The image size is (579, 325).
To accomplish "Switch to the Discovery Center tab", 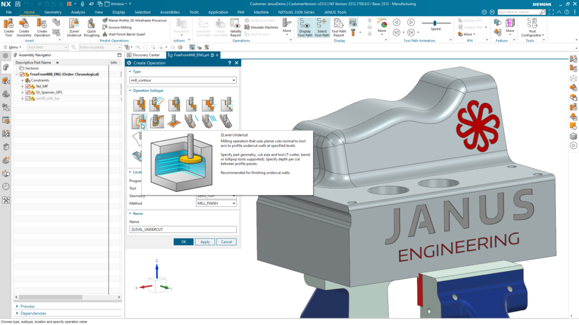I will [x=144, y=55].
